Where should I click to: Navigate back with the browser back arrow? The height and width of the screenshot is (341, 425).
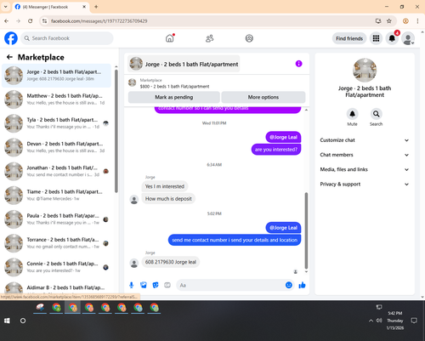click(7, 21)
